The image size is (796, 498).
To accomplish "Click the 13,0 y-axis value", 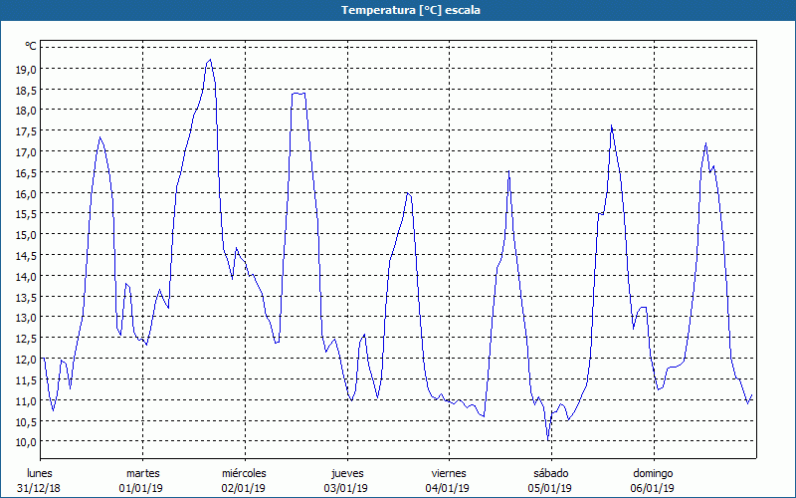I will [x=26, y=318].
